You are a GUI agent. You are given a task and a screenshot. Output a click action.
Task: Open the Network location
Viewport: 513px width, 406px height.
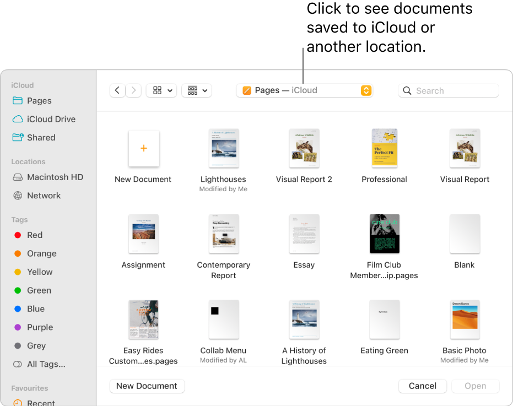point(44,196)
